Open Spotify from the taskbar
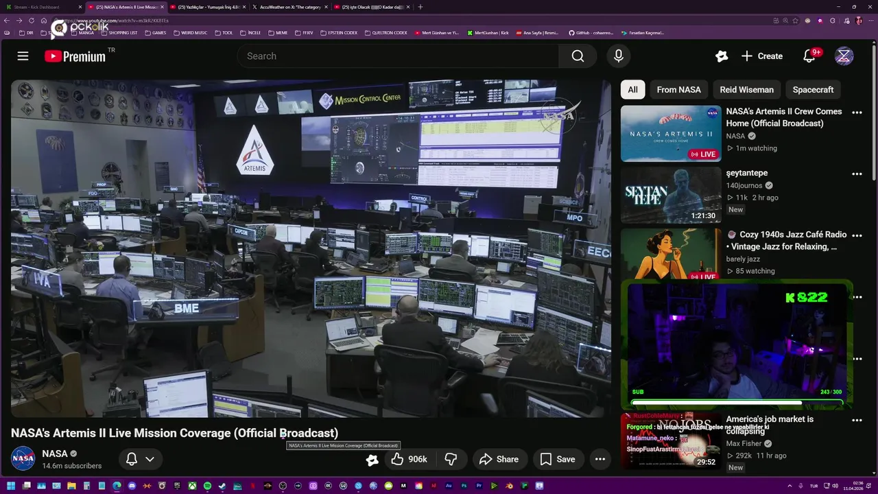878x494 pixels. point(207,486)
